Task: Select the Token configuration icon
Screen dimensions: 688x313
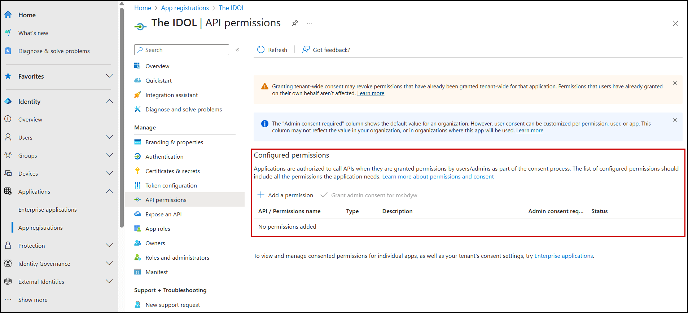Action: tap(138, 185)
